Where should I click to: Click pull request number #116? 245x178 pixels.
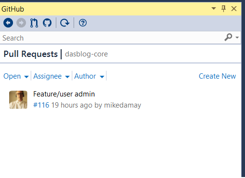tap(41, 105)
